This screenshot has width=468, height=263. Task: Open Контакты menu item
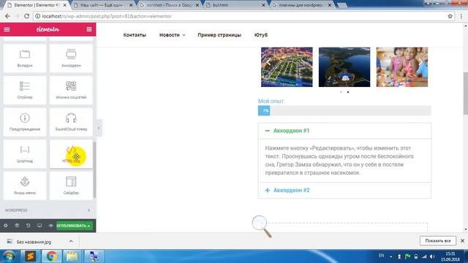point(135,35)
